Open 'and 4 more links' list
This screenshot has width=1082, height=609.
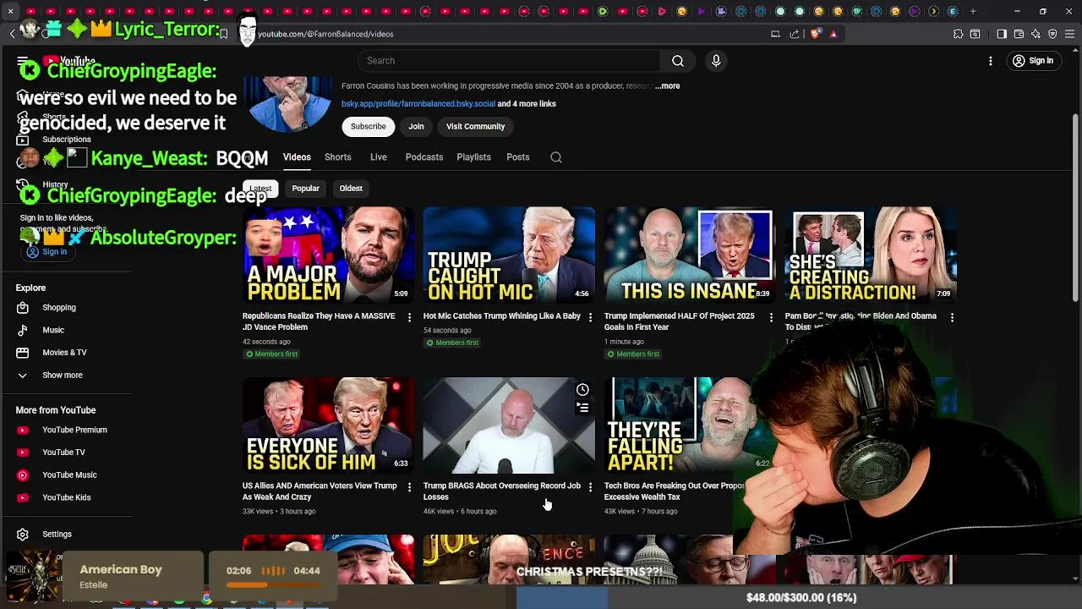point(527,104)
